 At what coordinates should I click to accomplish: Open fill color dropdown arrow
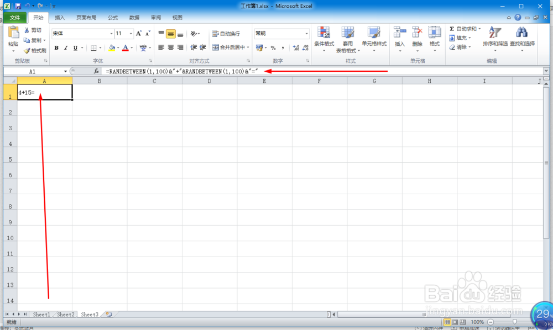118,48
